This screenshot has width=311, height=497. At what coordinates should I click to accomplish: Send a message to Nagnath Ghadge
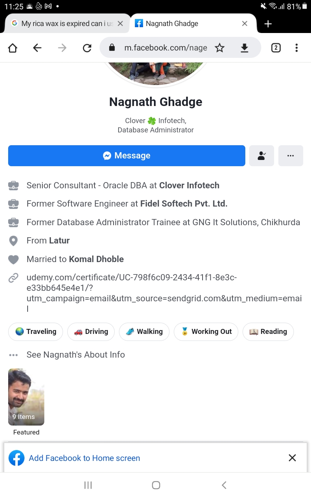127,156
